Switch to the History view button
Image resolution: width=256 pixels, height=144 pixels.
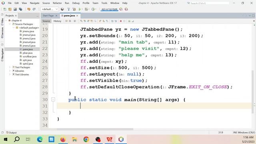click(x=57, y=21)
